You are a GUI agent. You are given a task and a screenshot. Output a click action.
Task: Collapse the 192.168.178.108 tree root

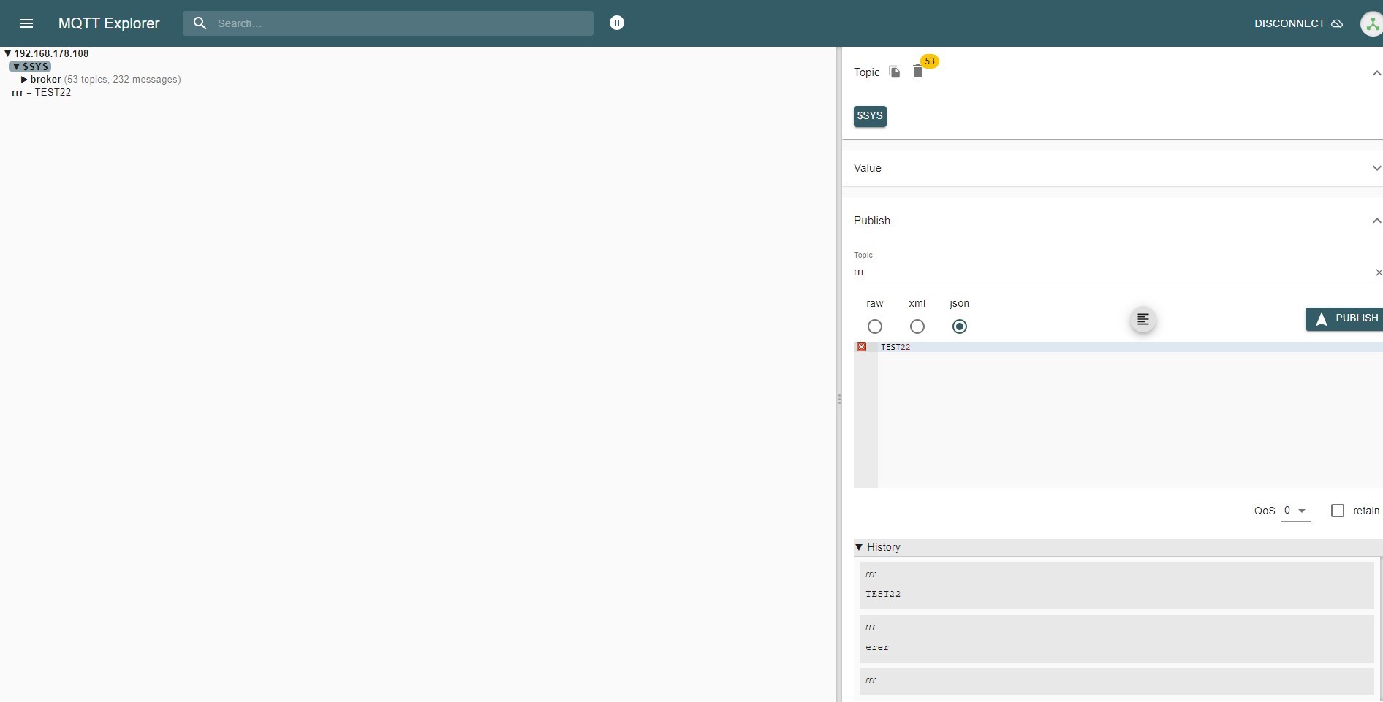point(7,53)
